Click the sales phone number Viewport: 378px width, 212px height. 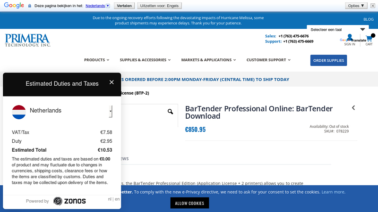[x=293, y=36]
